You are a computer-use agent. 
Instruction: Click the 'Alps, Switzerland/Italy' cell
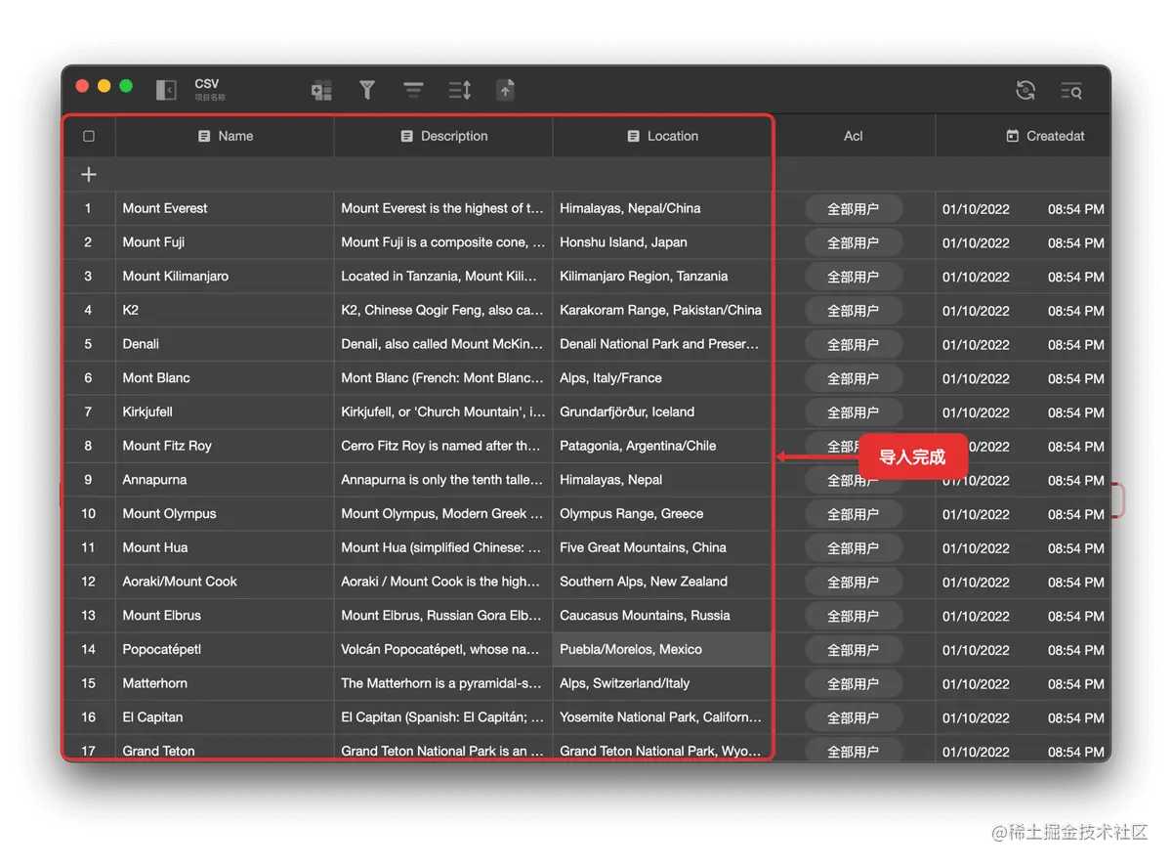(662, 683)
